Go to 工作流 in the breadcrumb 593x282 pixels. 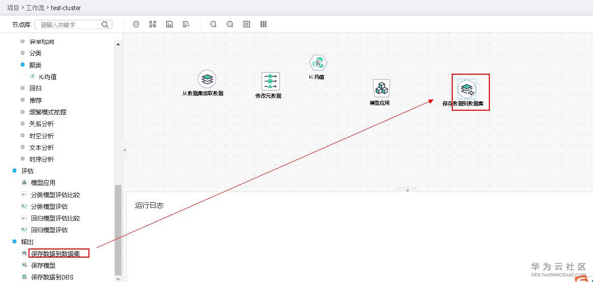[x=35, y=8]
